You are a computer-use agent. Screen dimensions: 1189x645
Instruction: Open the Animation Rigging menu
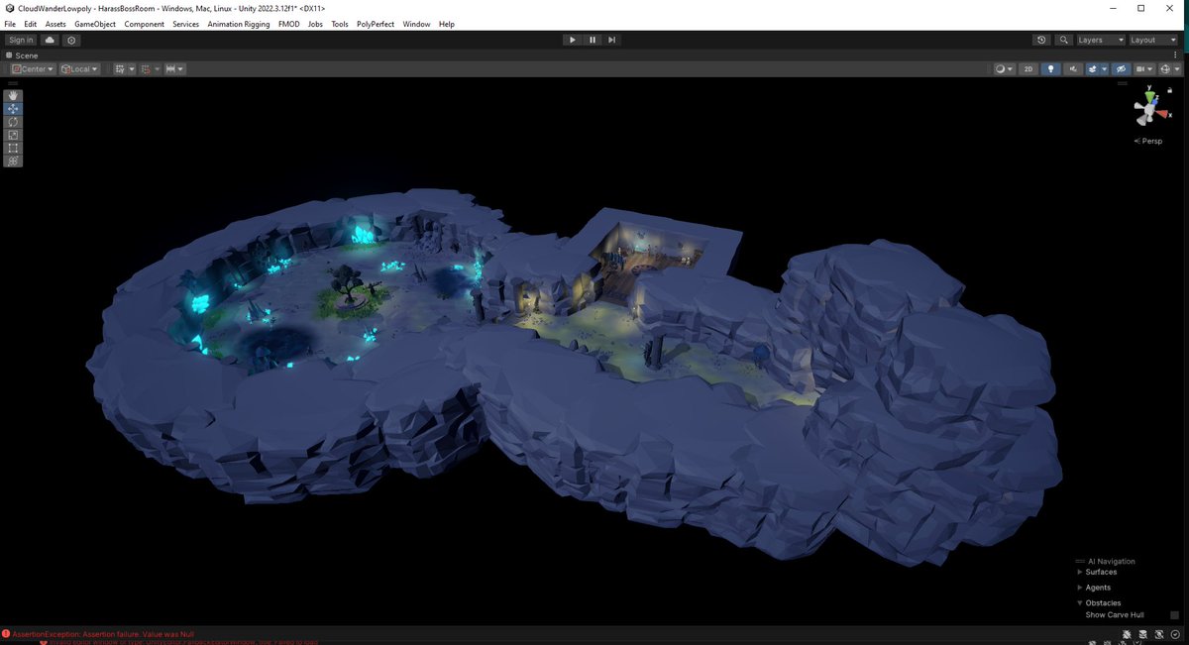click(239, 24)
